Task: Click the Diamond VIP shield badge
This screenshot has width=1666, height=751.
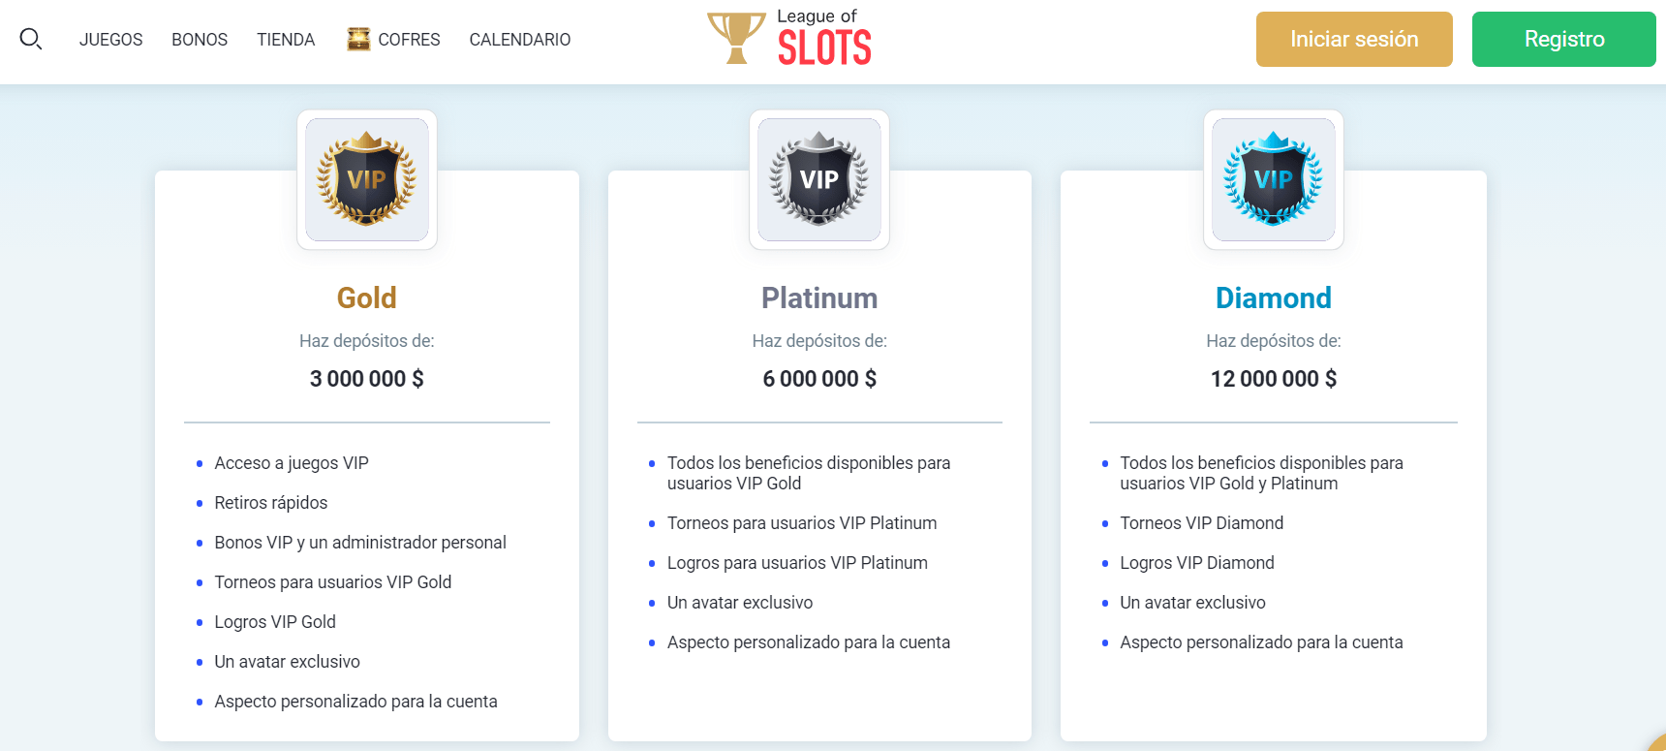Action: [x=1273, y=179]
